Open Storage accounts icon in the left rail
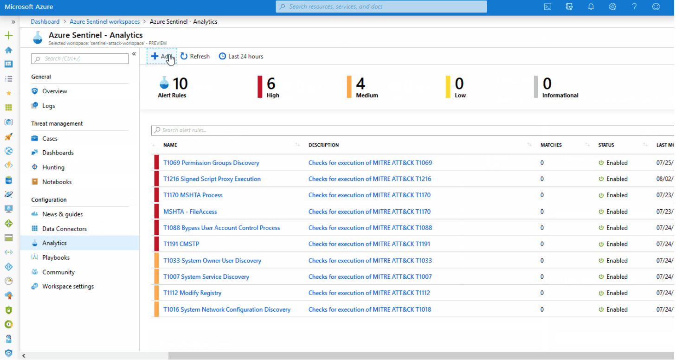The height and width of the screenshot is (360, 682). 8,238
